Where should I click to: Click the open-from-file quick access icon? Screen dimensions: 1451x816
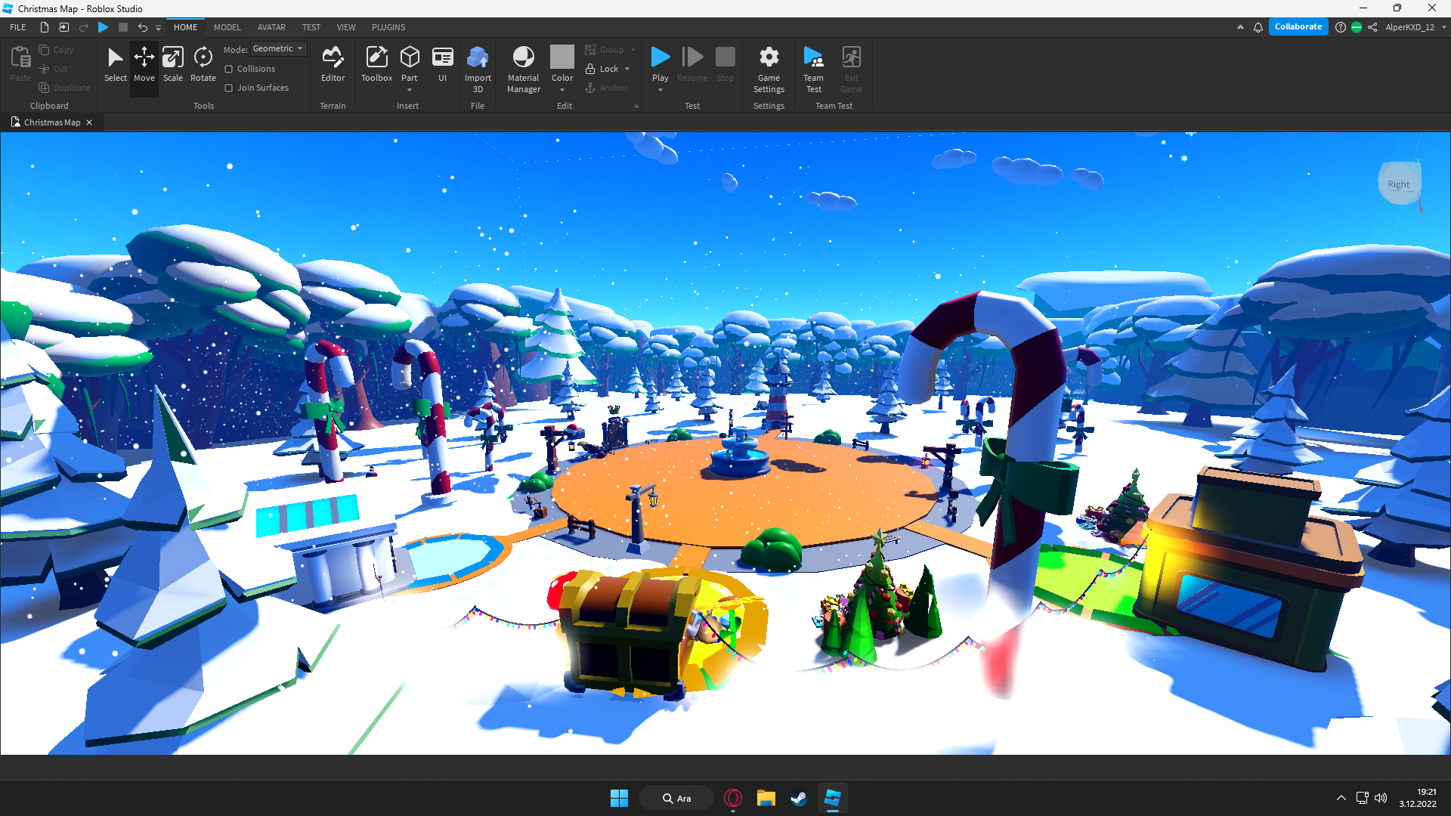point(64,27)
